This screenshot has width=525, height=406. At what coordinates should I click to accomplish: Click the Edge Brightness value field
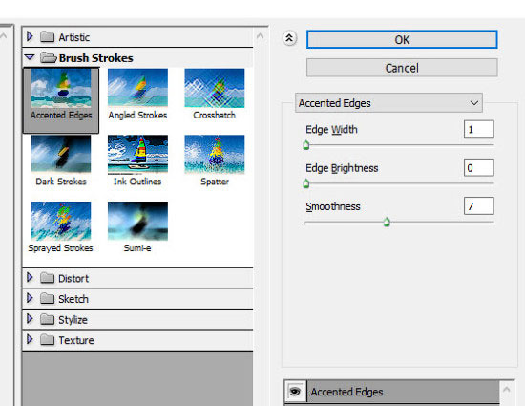click(479, 167)
